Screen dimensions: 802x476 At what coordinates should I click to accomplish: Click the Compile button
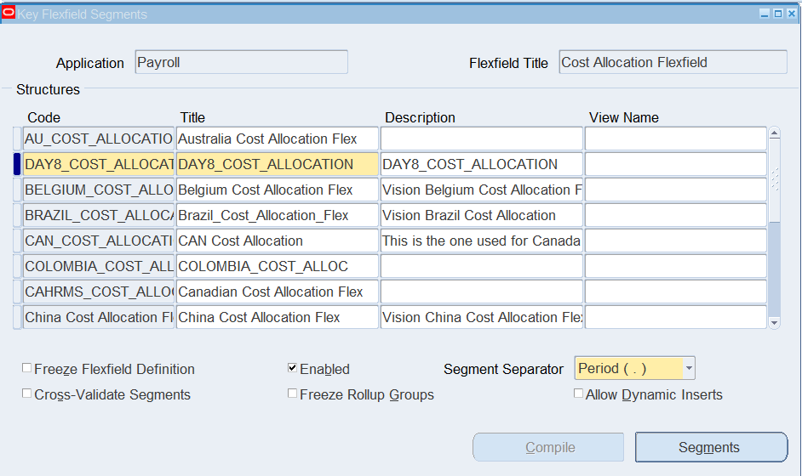pyautogui.click(x=548, y=447)
